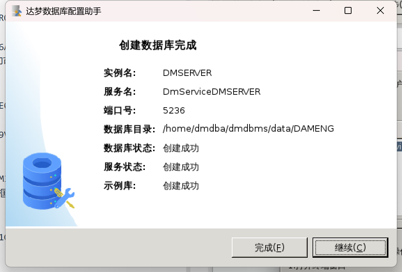Minimize the 达梦数据库配置助手 window

pyautogui.click(x=316, y=10)
